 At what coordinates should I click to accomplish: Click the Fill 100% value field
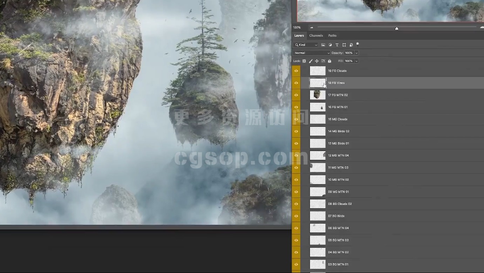(349, 61)
